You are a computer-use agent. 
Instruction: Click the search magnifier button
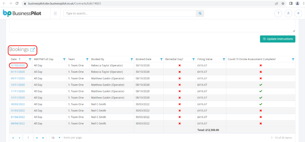pyautogui.click(x=200, y=13)
